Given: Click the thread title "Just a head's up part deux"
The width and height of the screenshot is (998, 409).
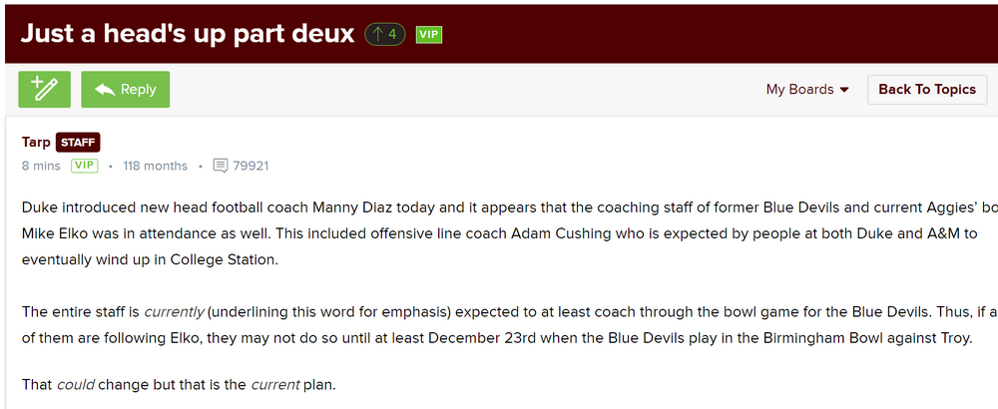Looking at the screenshot, I should coord(188,33).
